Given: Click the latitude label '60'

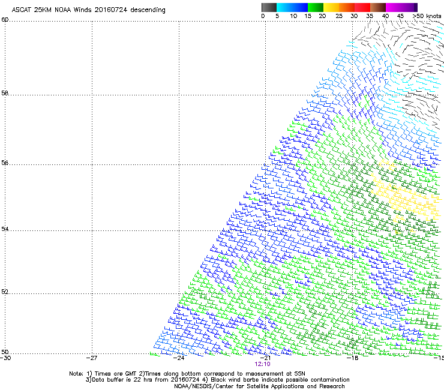Looking at the screenshot, I should [x=5, y=20].
